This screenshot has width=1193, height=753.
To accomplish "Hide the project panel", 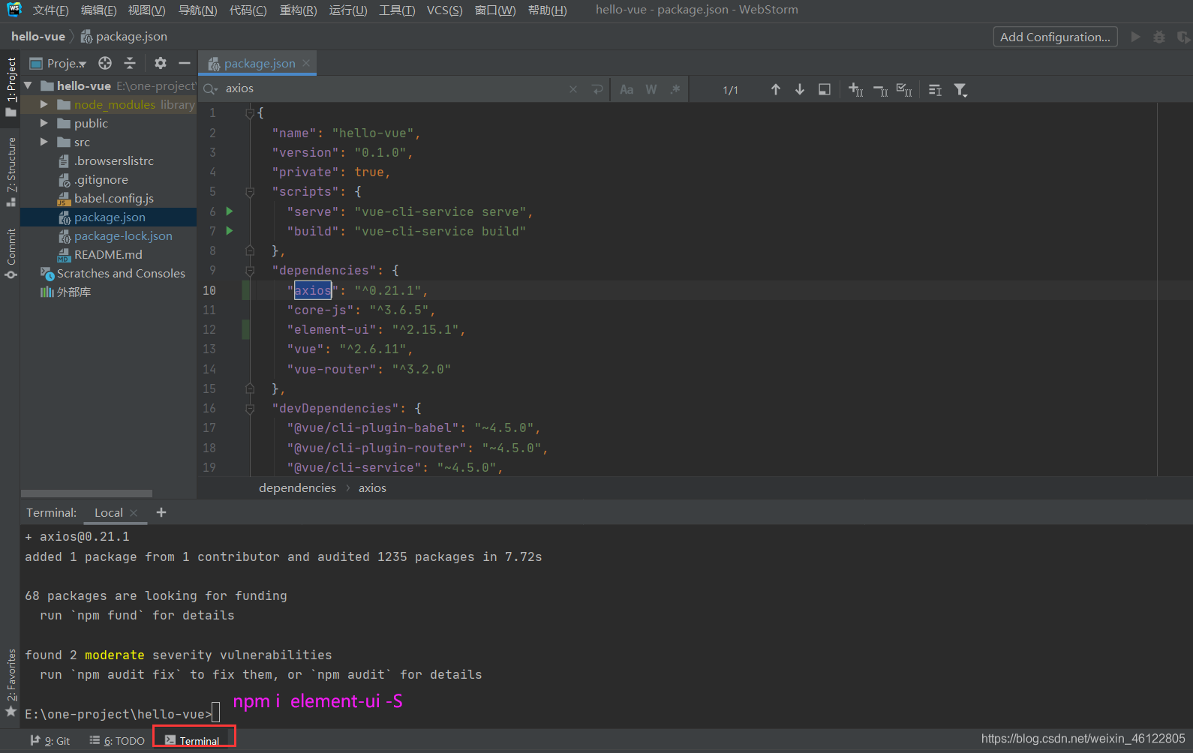I will (185, 63).
